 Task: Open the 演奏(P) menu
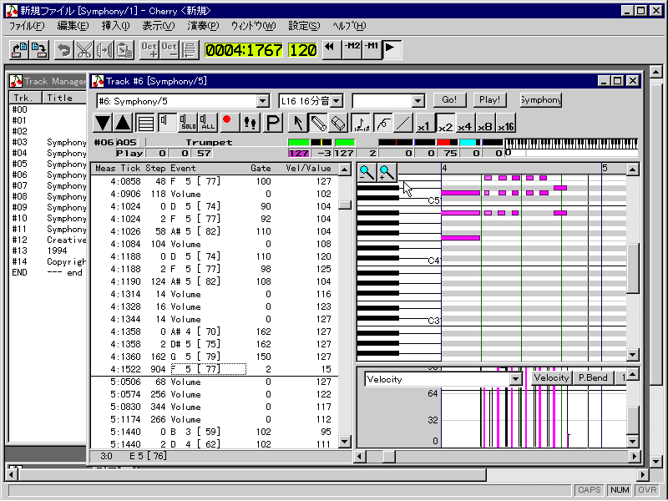[203, 26]
